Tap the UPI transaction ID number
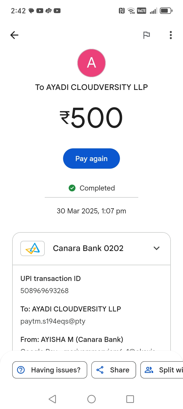Image resolution: width=183 pixels, height=409 pixels. [44, 291]
